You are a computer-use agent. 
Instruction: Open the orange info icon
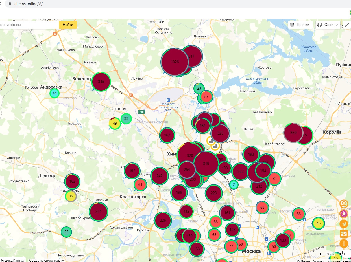pyautogui.click(x=344, y=244)
